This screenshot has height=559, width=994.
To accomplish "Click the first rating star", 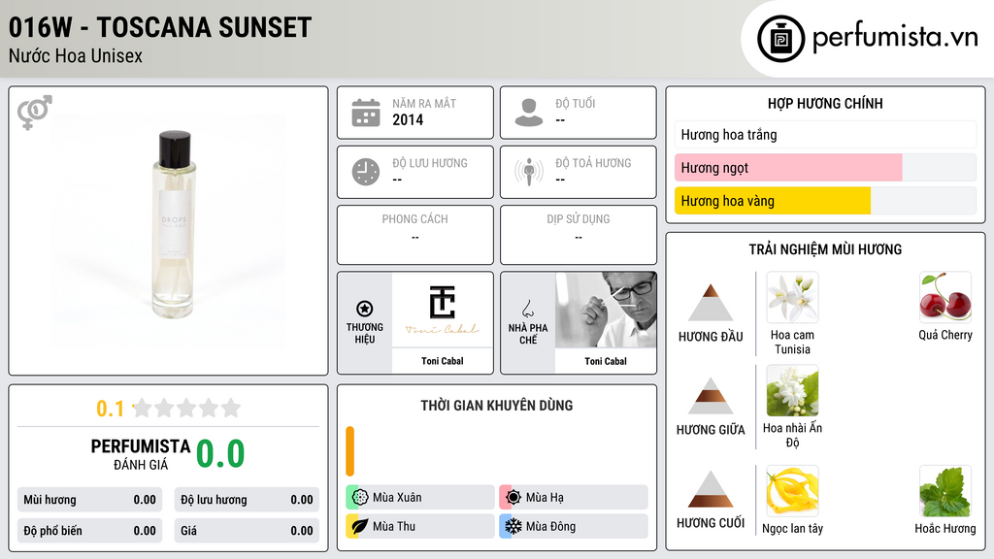I will click(x=142, y=408).
